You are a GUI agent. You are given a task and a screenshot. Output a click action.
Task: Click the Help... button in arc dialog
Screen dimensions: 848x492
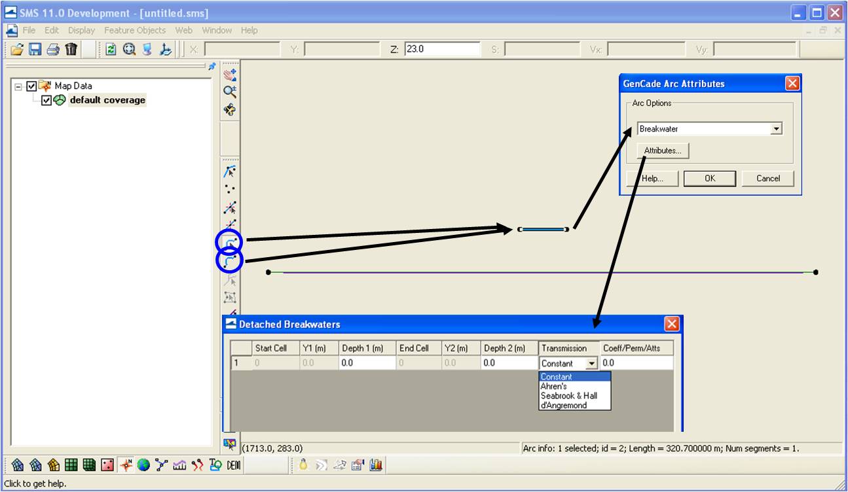(x=652, y=178)
